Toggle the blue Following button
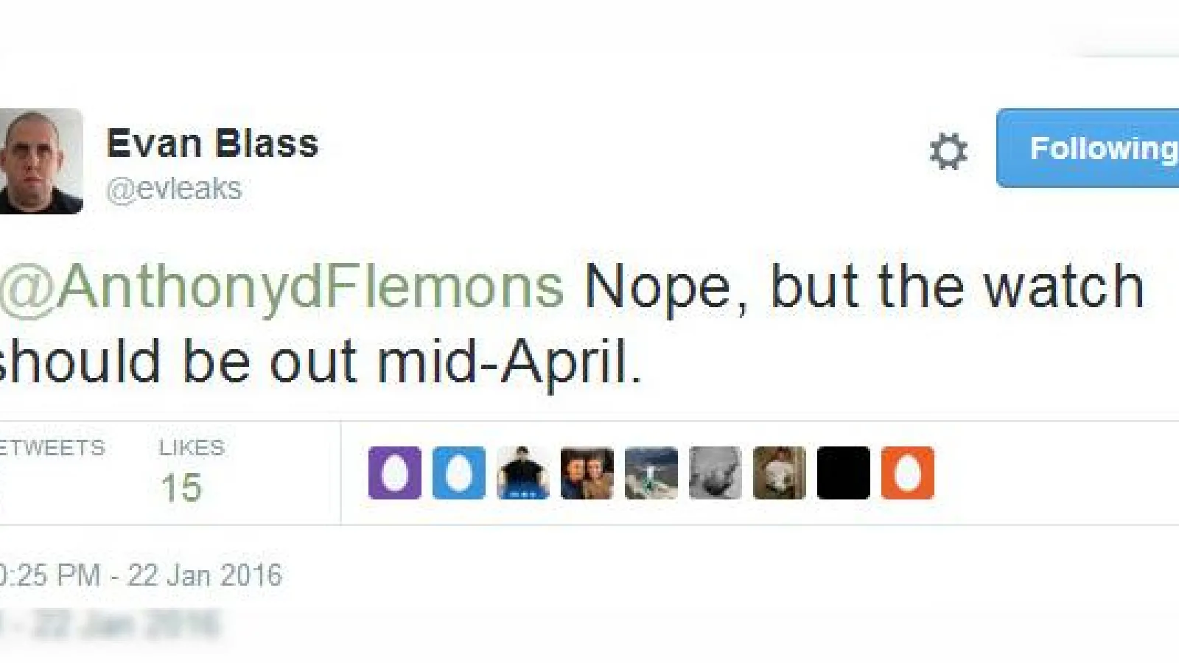 1088,148
